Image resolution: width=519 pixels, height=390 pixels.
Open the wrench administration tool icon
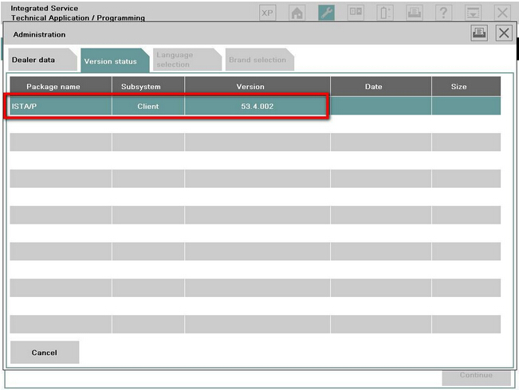[x=326, y=13]
